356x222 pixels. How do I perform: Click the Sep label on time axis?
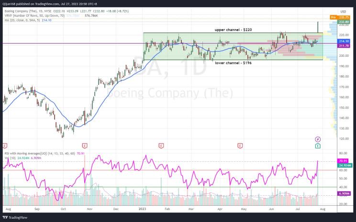(x=37, y=209)
